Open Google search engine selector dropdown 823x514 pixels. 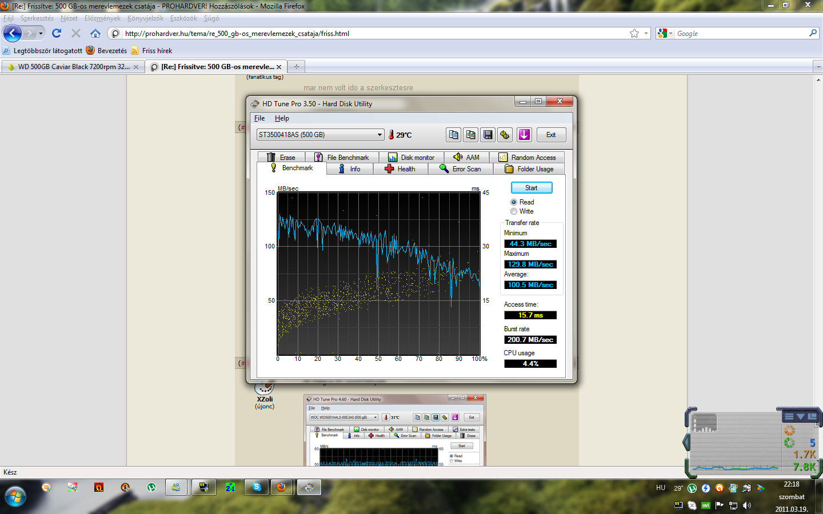[x=665, y=33]
